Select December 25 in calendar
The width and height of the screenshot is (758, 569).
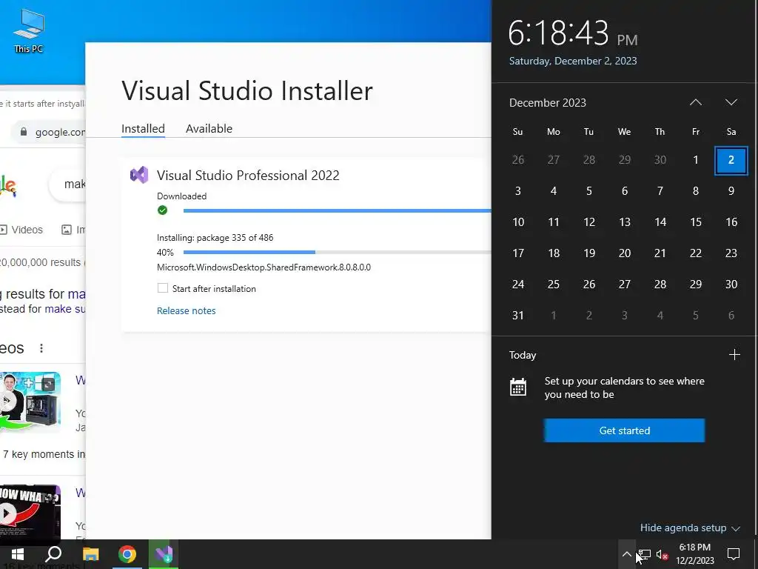[554, 284]
